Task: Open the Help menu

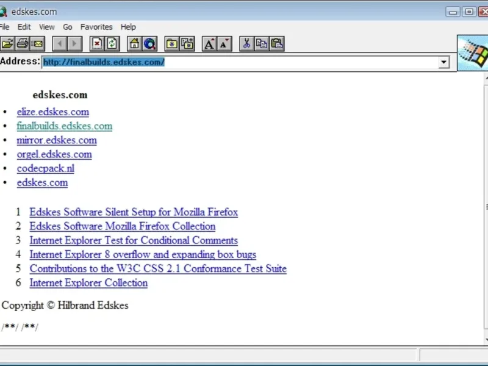Action: [128, 27]
